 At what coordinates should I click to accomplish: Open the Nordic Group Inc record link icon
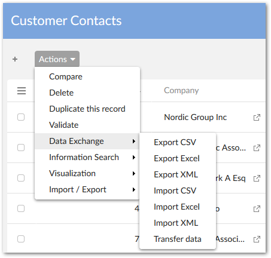click(x=257, y=117)
